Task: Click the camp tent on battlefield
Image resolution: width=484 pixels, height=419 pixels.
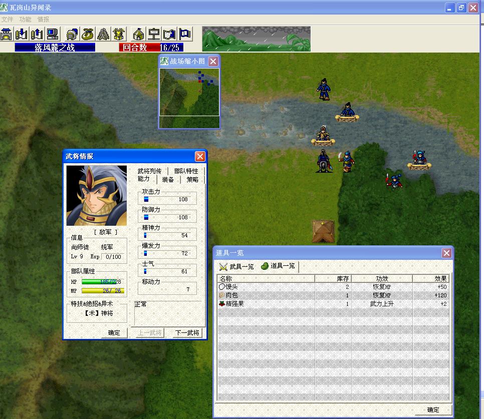Action: coord(323,231)
